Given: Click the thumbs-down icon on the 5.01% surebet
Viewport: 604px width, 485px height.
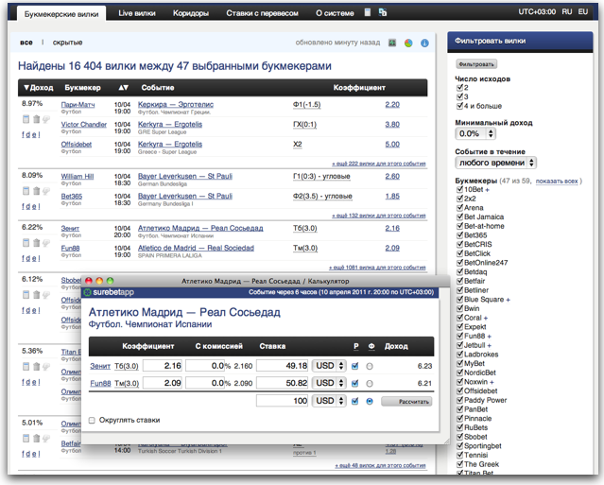Looking at the screenshot, I should tap(46, 438).
